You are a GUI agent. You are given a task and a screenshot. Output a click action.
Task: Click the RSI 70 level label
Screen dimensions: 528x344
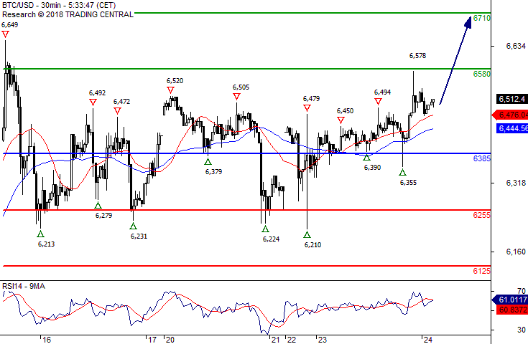pos(522,291)
